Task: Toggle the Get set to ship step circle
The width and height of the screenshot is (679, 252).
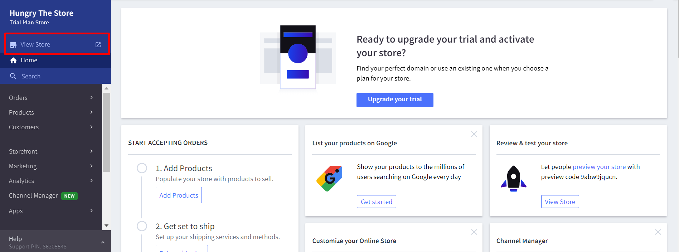Action: (x=142, y=226)
